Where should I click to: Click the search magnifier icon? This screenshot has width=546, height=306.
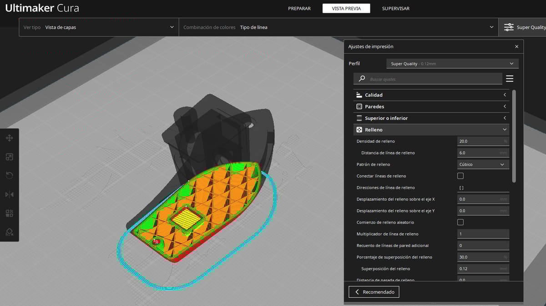(x=362, y=79)
